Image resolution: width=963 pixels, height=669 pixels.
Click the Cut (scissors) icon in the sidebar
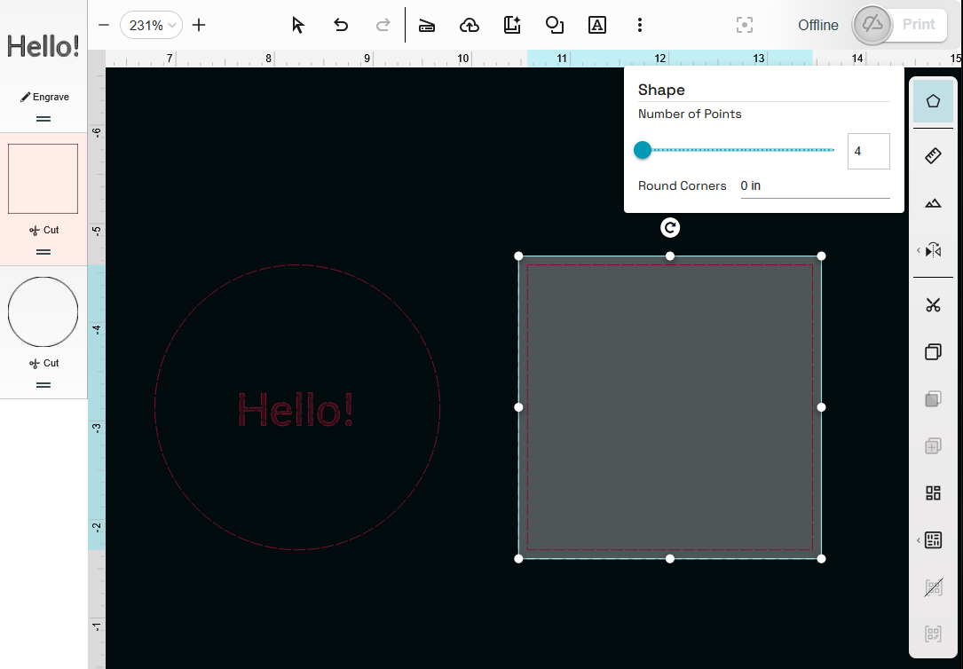[933, 304]
